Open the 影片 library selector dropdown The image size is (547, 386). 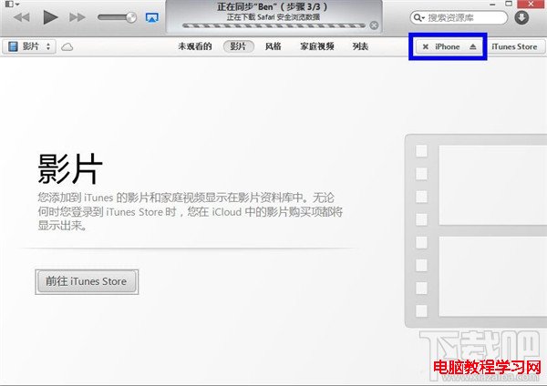(x=29, y=46)
